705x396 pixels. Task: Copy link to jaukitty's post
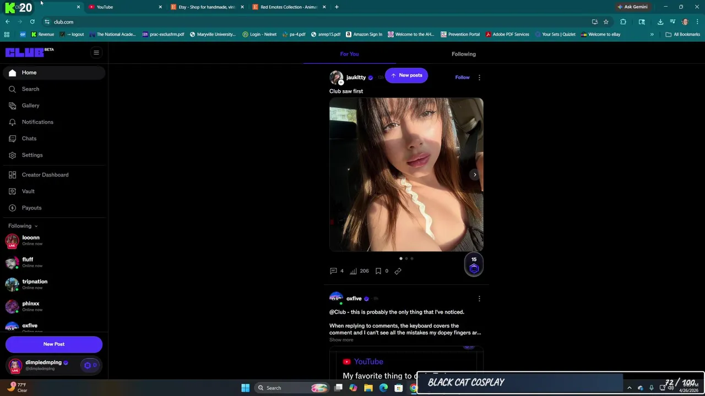pos(398,271)
